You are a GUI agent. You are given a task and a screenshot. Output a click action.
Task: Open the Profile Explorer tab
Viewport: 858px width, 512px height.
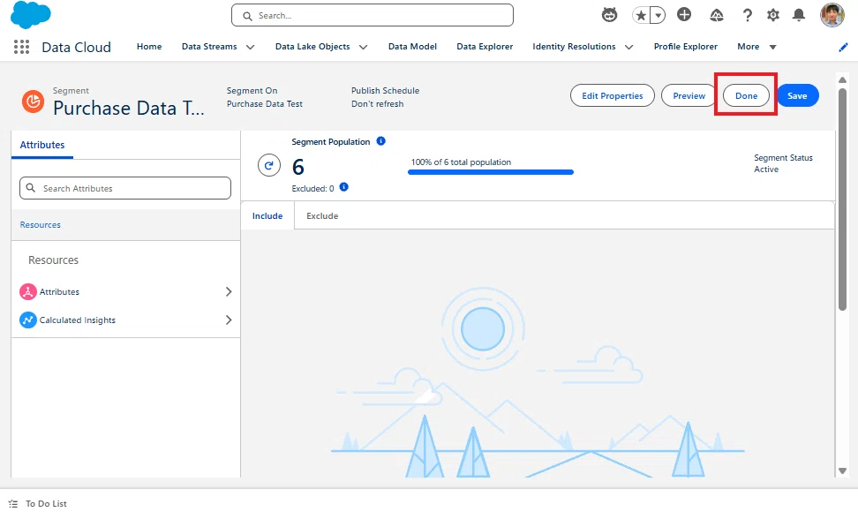tap(685, 47)
